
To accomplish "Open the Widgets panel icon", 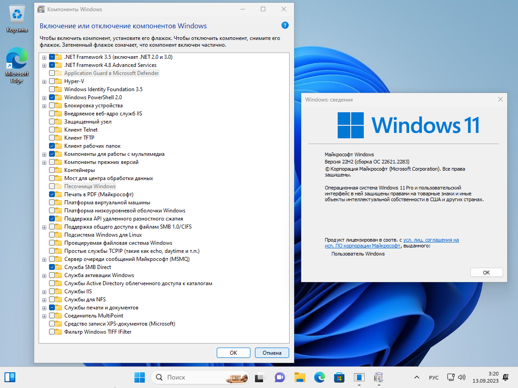I will coord(10,377).
